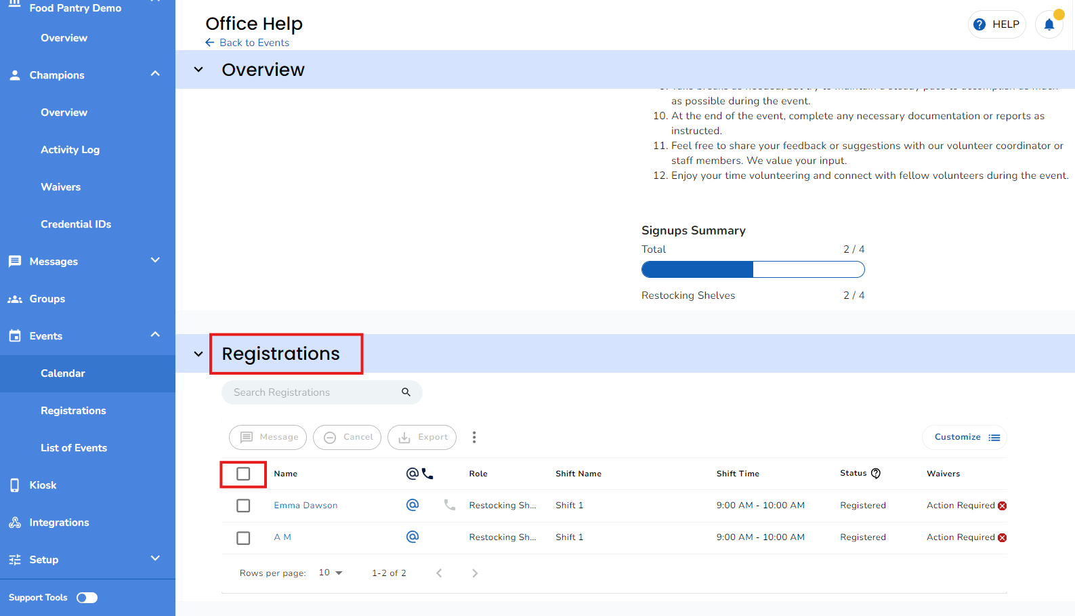Toggle the Support Tools switch
Screen dimensions: 1075x616
pyautogui.click(x=87, y=598)
